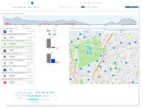Click the blue cluster marker over the park lake
The height and width of the screenshot is (109, 143).
coord(88,53)
